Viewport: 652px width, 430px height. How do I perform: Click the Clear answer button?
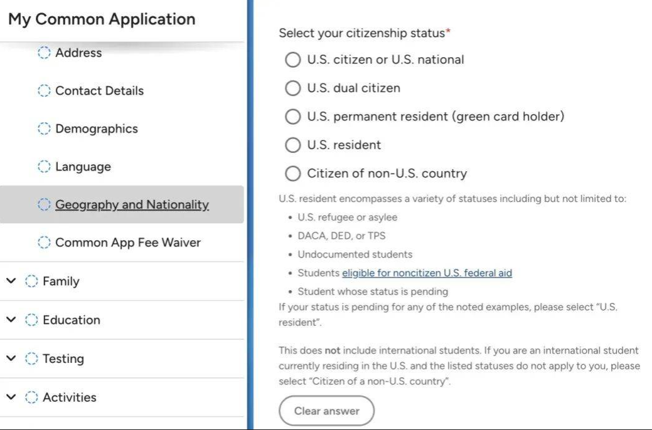pyautogui.click(x=326, y=411)
